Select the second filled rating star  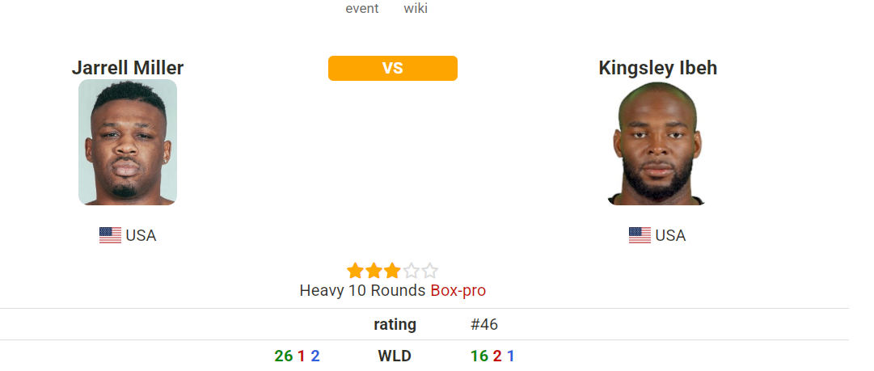pyautogui.click(x=374, y=271)
